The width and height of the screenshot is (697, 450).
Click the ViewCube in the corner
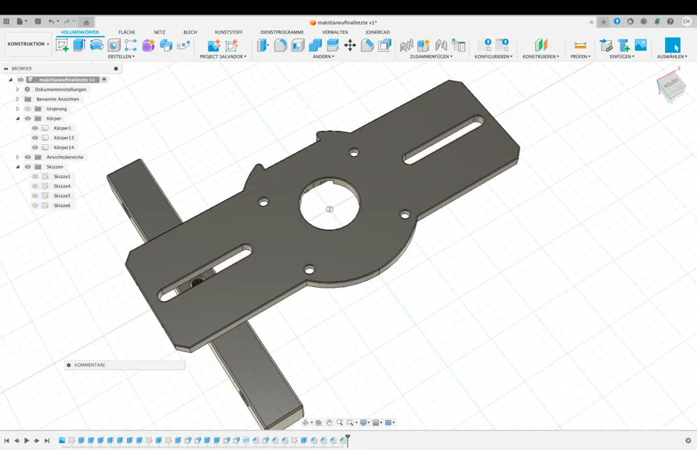click(x=671, y=86)
